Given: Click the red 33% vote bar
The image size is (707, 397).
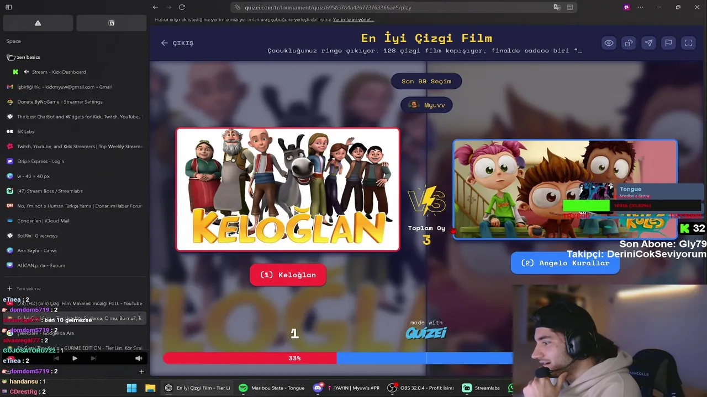Looking at the screenshot, I should pos(250,358).
